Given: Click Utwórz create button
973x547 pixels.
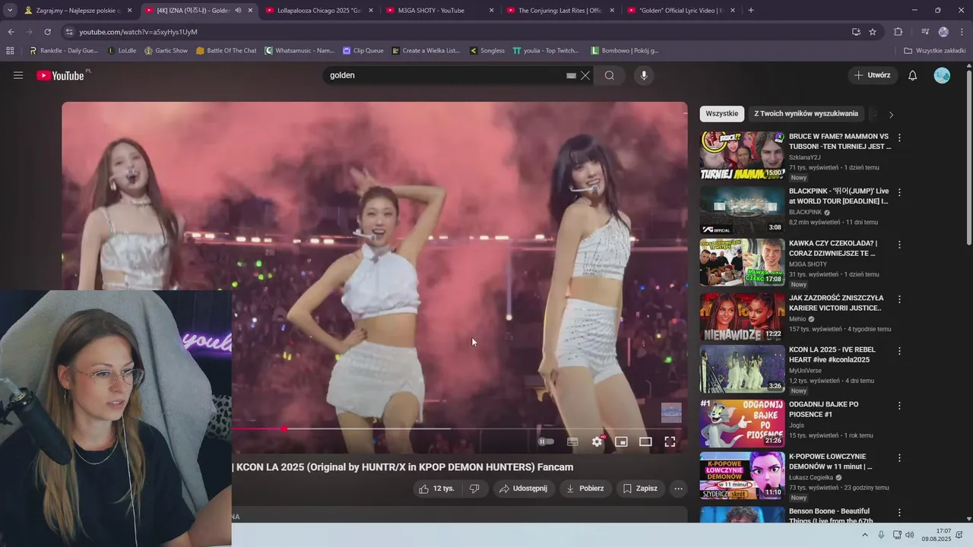Looking at the screenshot, I should tap(873, 75).
